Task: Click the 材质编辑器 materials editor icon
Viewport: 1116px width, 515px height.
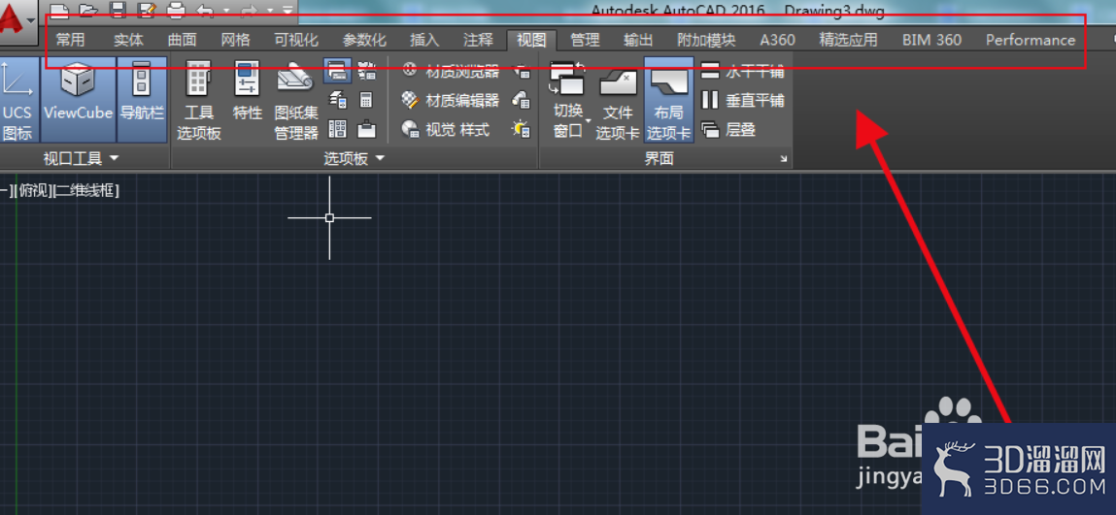Action: click(x=410, y=100)
